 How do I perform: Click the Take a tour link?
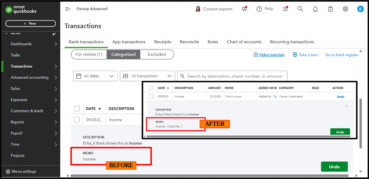(308, 55)
